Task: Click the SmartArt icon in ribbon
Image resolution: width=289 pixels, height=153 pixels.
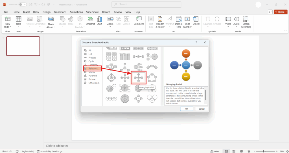Action: tap(90, 21)
